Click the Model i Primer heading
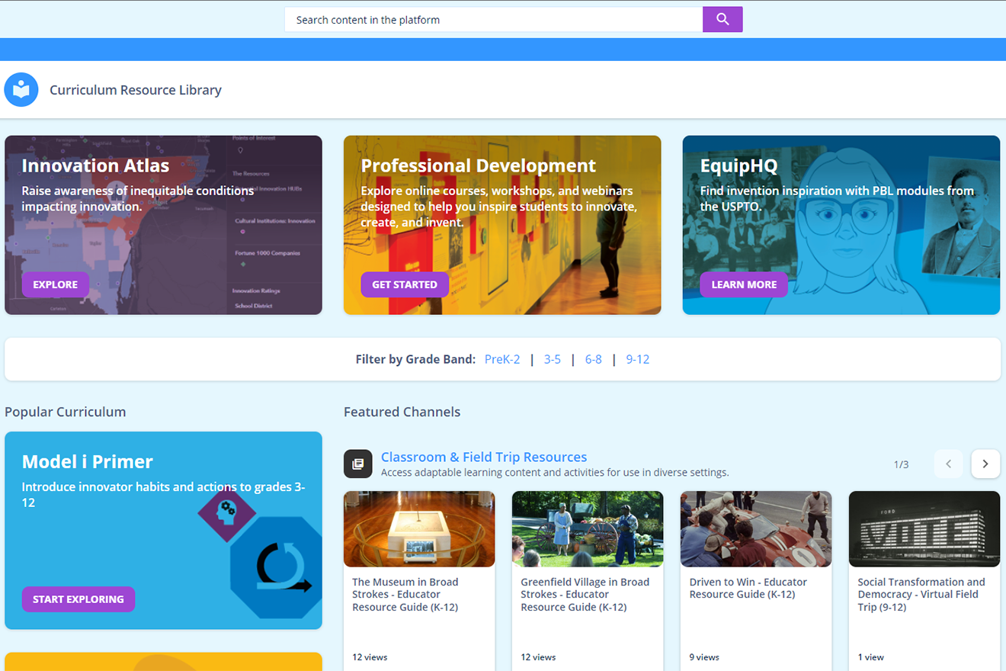The width and height of the screenshot is (1006, 671). point(88,461)
